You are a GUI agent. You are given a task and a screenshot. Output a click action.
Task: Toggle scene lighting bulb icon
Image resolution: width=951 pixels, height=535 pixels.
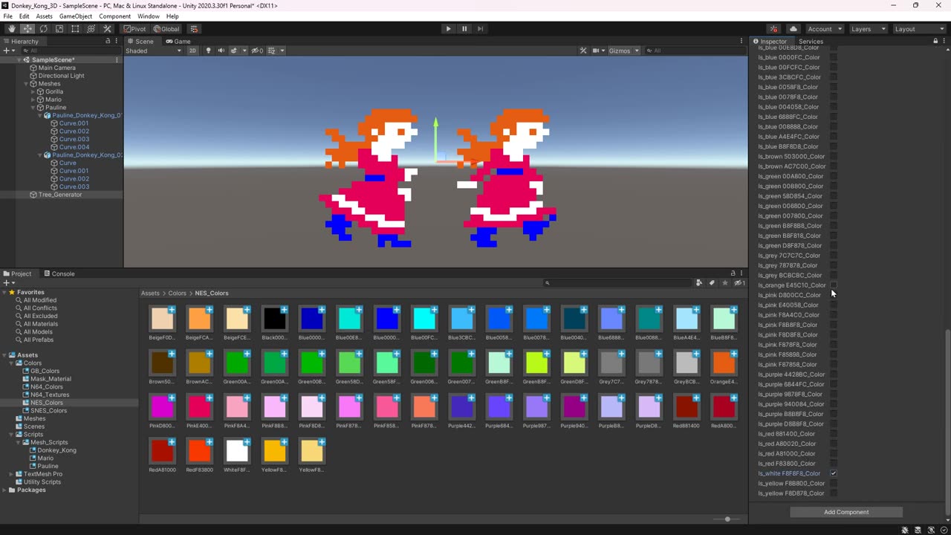[208, 51]
